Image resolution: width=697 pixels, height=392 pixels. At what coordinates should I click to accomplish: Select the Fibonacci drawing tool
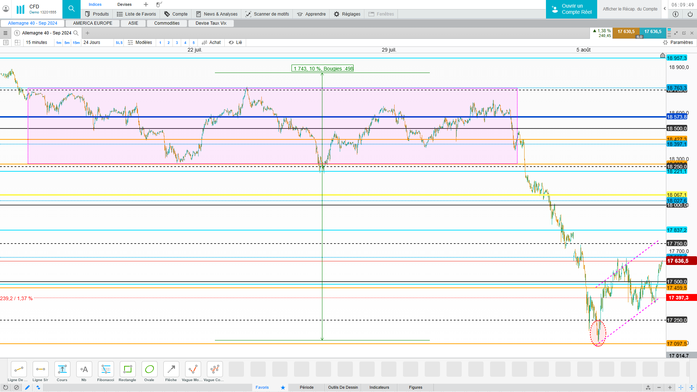[x=106, y=369]
